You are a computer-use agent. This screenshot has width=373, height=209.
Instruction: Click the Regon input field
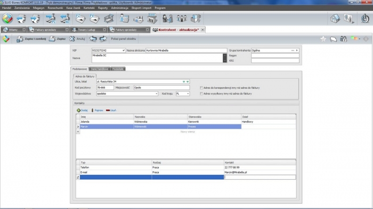coord(275,56)
